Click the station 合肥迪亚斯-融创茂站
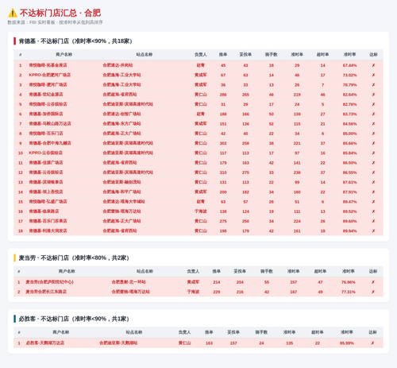The height and width of the screenshot is (368, 397). 121,182
